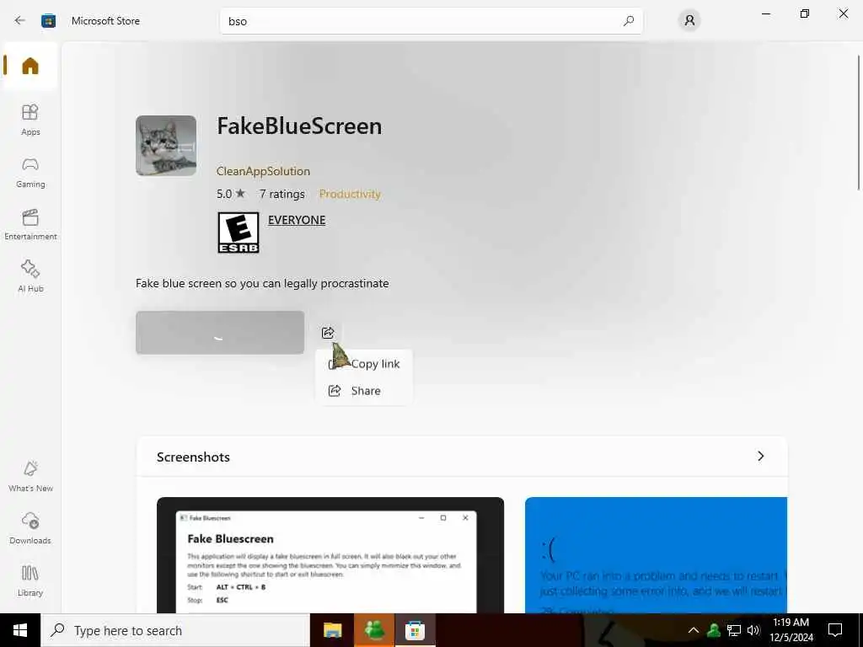
Task: Open the Productivity category link
Action: (x=350, y=194)
